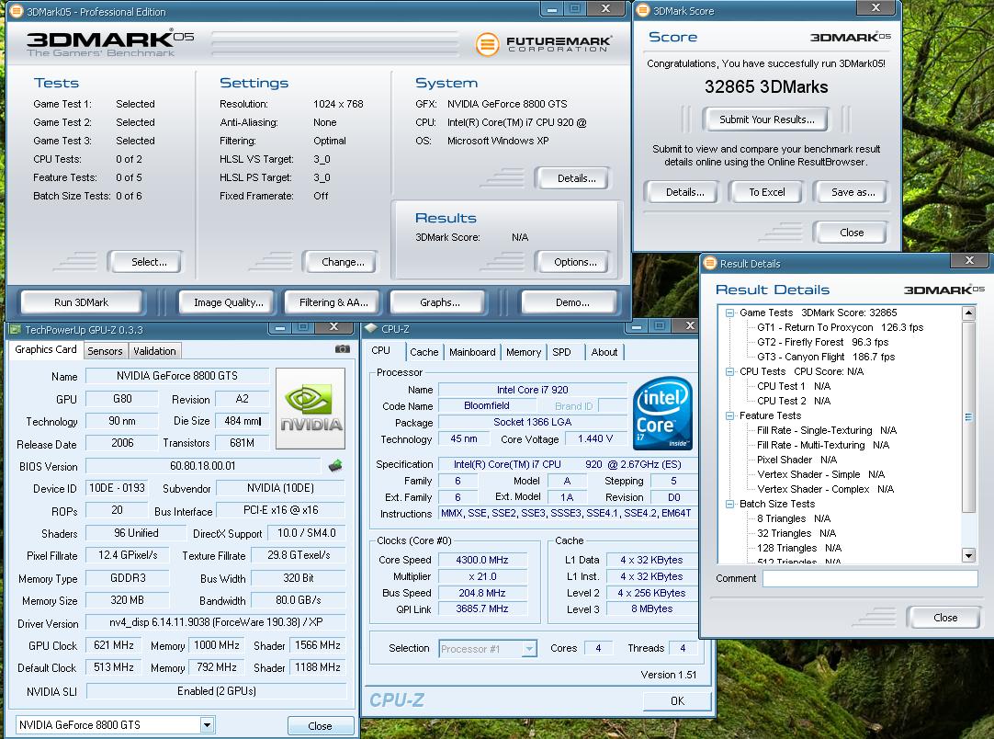Select GT2 - Firefly Forest row
The height and width of the screenshot is (739, 994).
click(822, 342)
